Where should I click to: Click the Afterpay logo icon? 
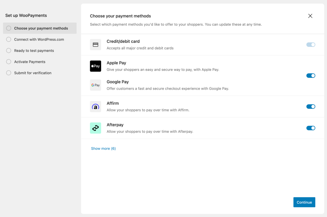(x=96, y=128)
